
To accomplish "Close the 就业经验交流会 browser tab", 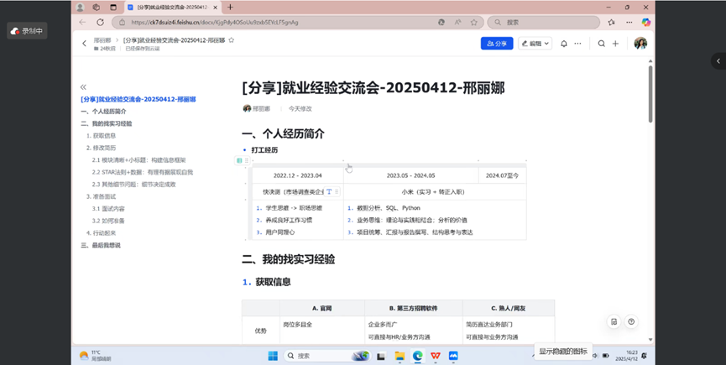I will click(216, 8).
